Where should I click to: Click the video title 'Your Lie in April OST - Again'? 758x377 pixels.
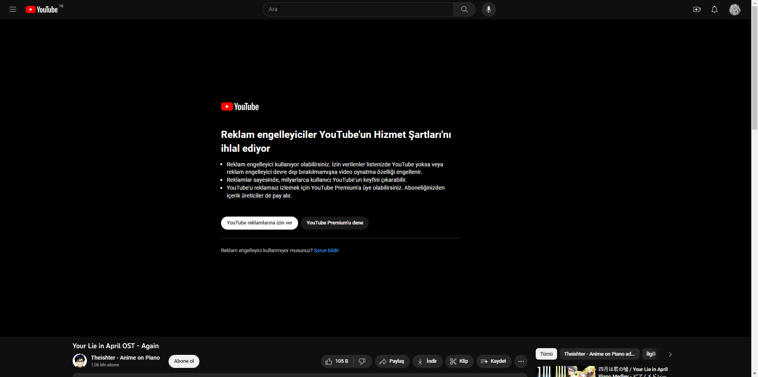tap(116, 346)
